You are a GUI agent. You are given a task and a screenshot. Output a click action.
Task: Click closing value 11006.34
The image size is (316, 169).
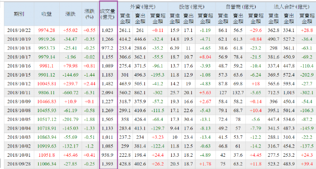[47, 164]
